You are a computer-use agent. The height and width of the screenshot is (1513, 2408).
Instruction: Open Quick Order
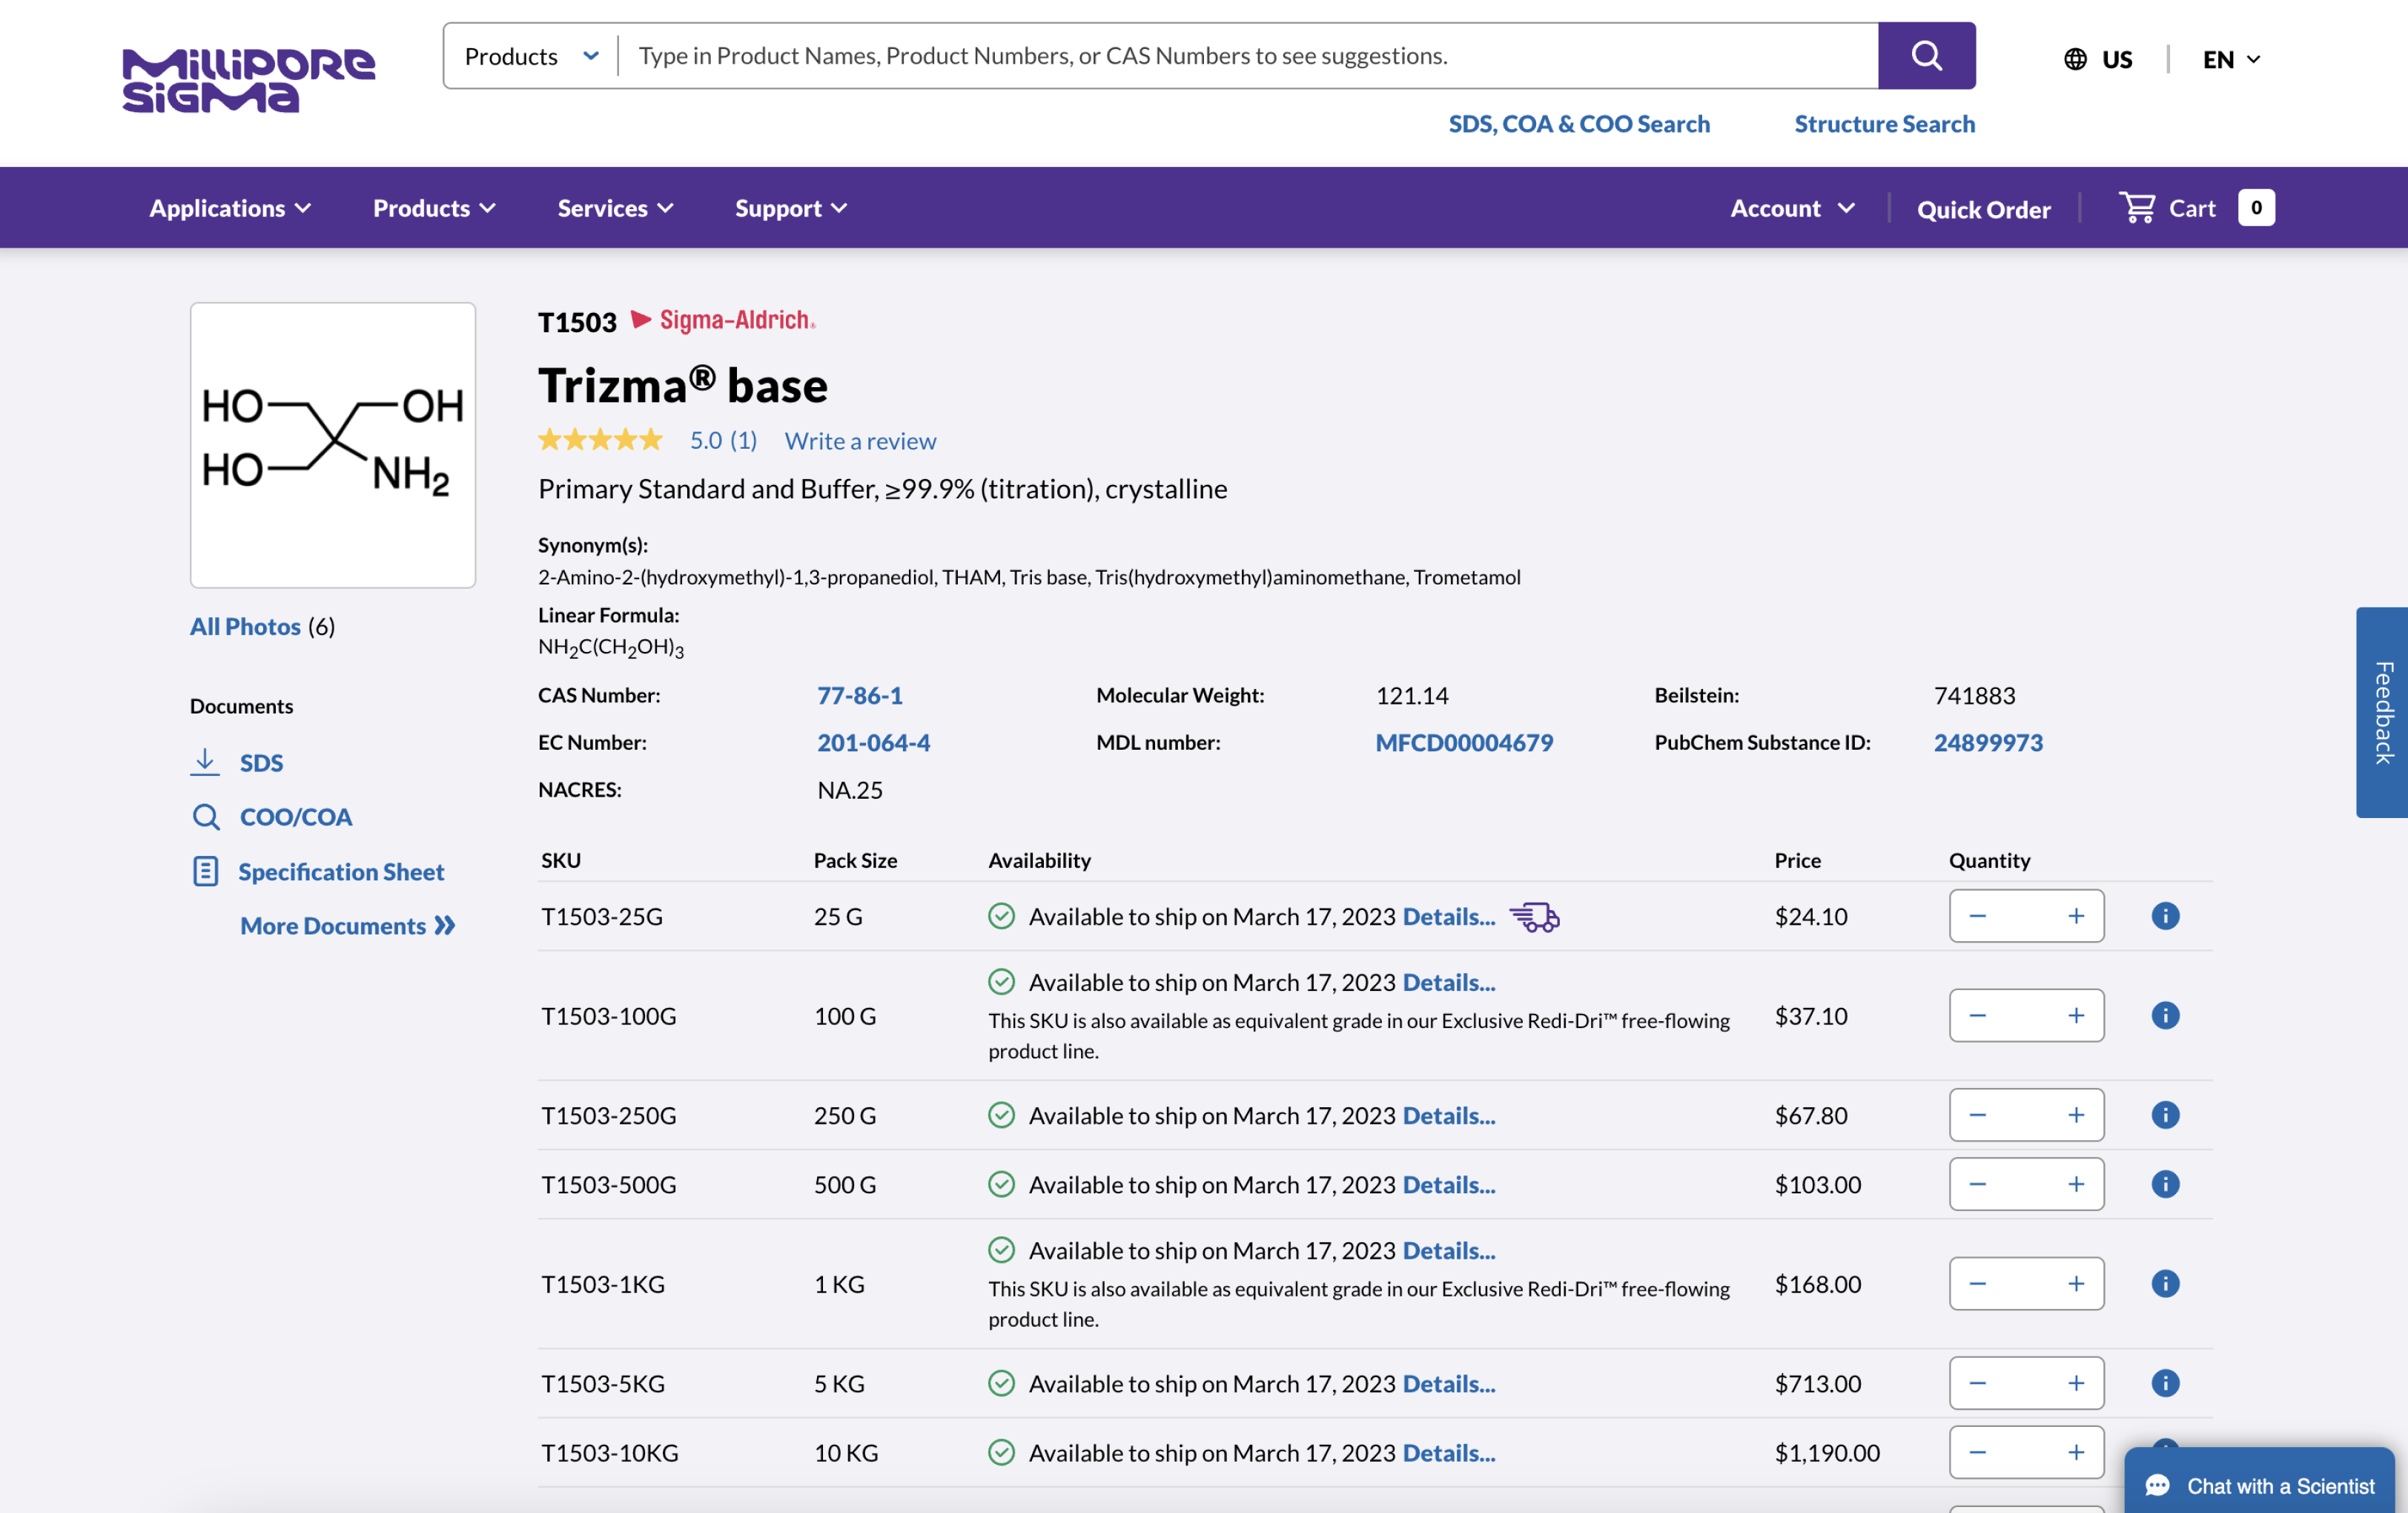[x=1983, y=209]
